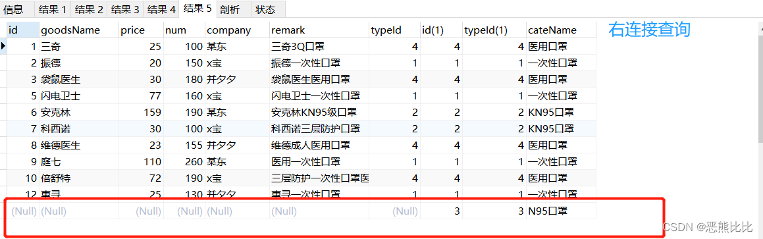The image size is (763, 239).
Task: Click the price column header
Action: (141, 30)
